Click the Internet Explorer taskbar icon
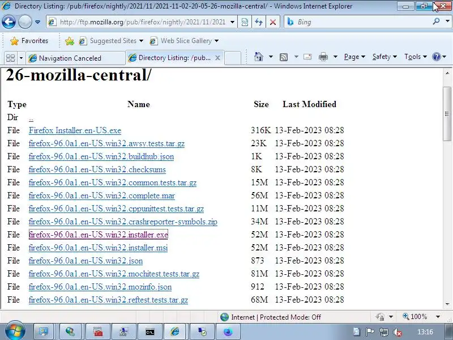 (x=174, y=331)
